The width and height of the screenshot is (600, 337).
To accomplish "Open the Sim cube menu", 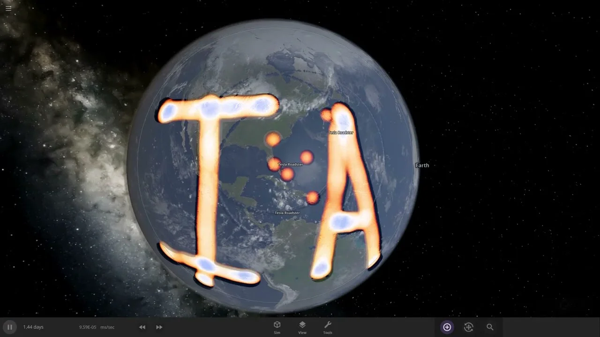I will (x=277, y=327).
